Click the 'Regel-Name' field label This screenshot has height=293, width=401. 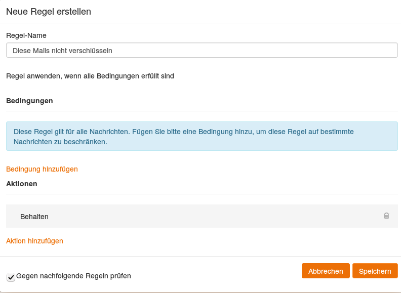(26, 35)
